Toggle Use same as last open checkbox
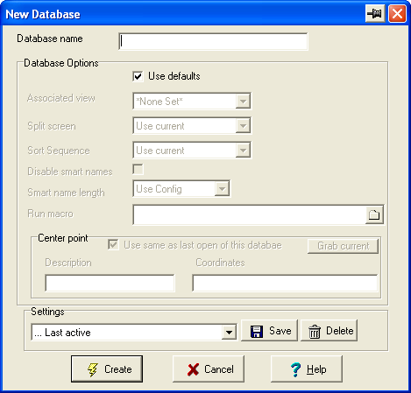This screenshot has width=411, height=393. (113, 244)
